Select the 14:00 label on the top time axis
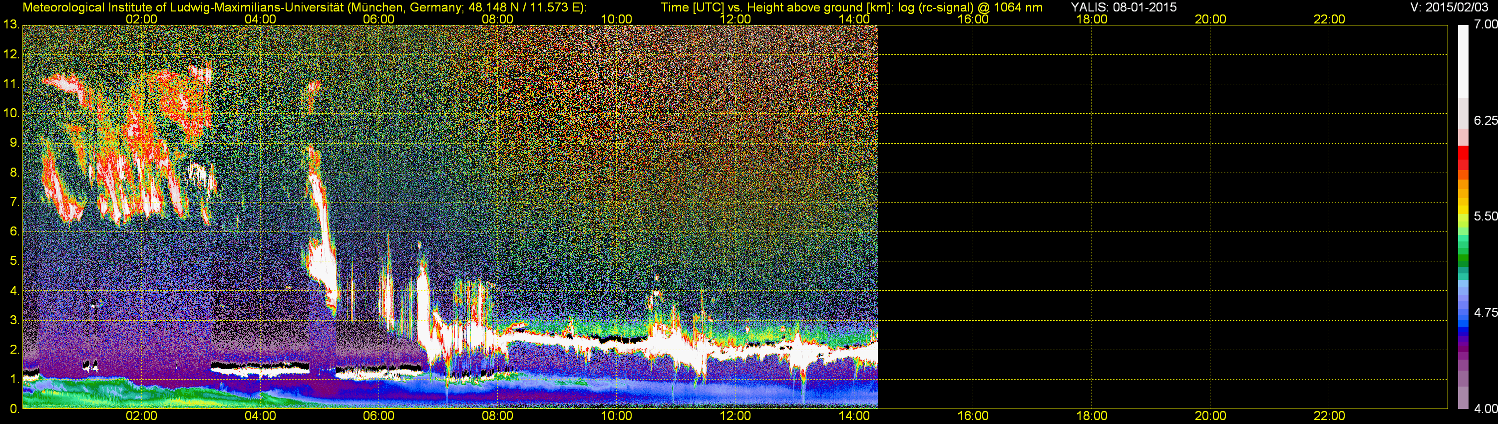 (x=854, y=19)
